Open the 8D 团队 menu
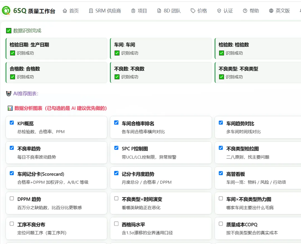This screenshot has height=244, width=301. coord(169,11)
